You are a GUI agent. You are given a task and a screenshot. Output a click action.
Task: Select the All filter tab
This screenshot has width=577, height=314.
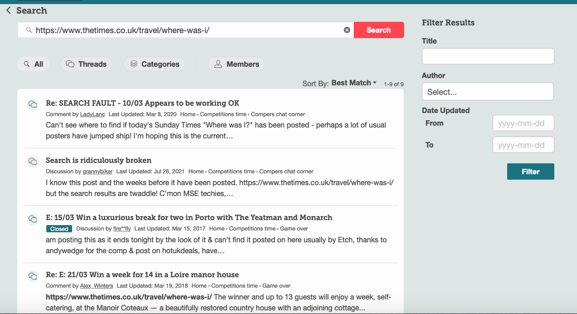[x=33, y=64]
